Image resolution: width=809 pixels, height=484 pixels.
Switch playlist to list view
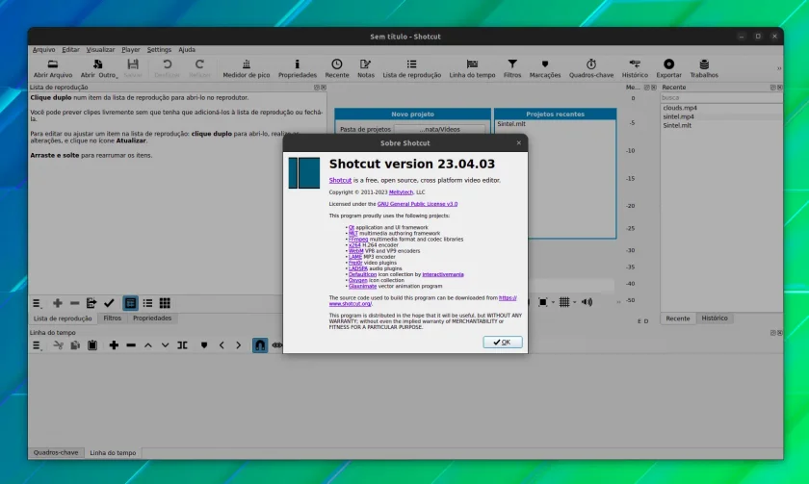pos(147,303)
